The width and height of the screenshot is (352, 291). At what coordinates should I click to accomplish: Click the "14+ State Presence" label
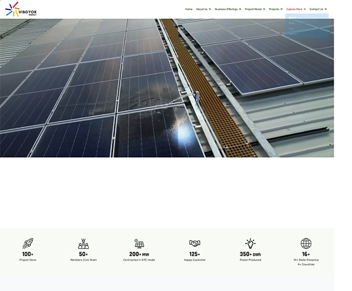[x=306, y=260]
